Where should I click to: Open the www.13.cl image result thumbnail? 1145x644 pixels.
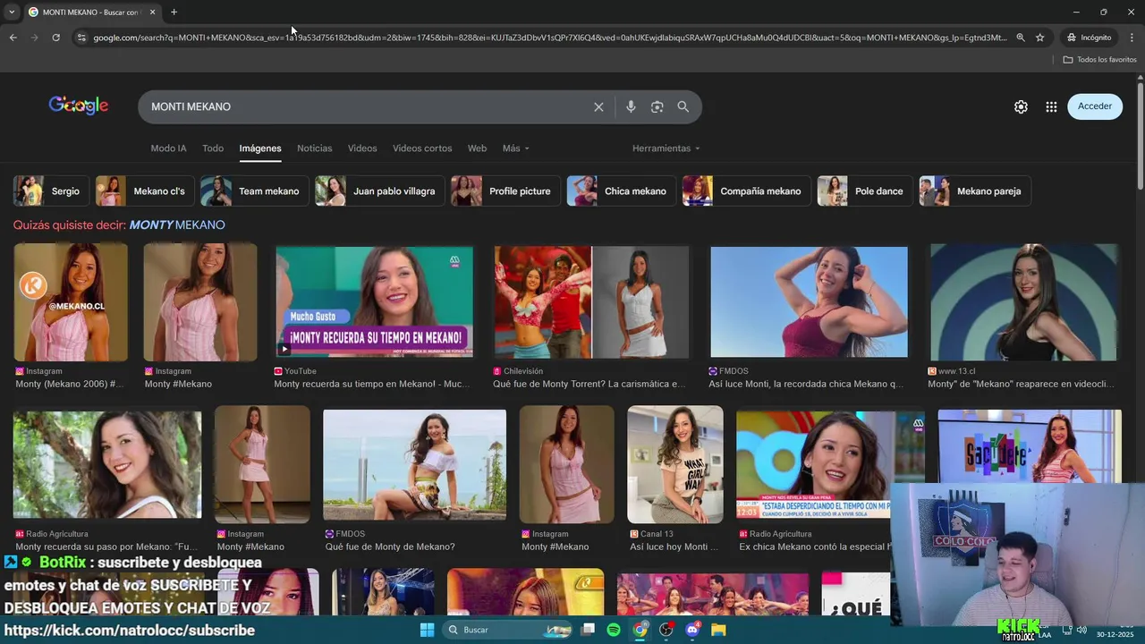coord(1024,301)
